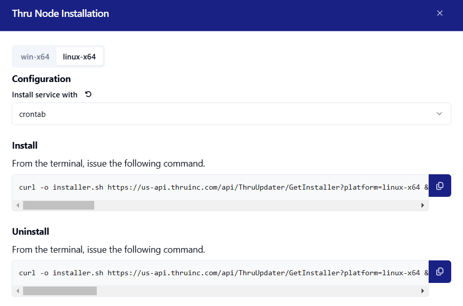Expand dropdown using the chevron arrow
Viewport: 463px width, 306px height.
tap(439, 114)
